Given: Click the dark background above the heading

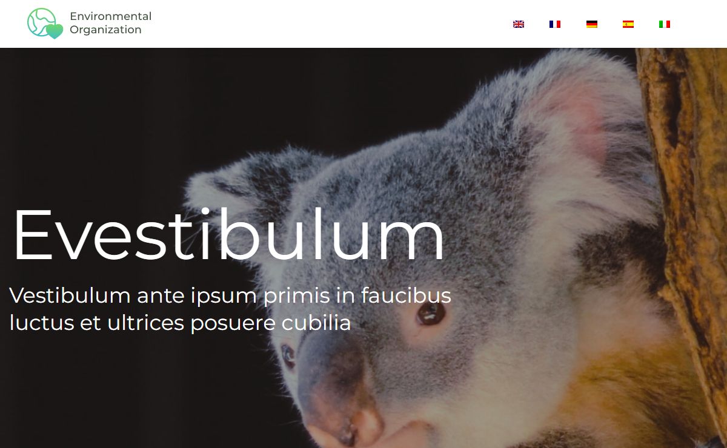Looking at the screenshot, I should (x=121, y=121).
